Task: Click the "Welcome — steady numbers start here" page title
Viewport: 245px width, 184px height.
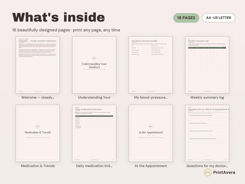Action: point(38,41)
